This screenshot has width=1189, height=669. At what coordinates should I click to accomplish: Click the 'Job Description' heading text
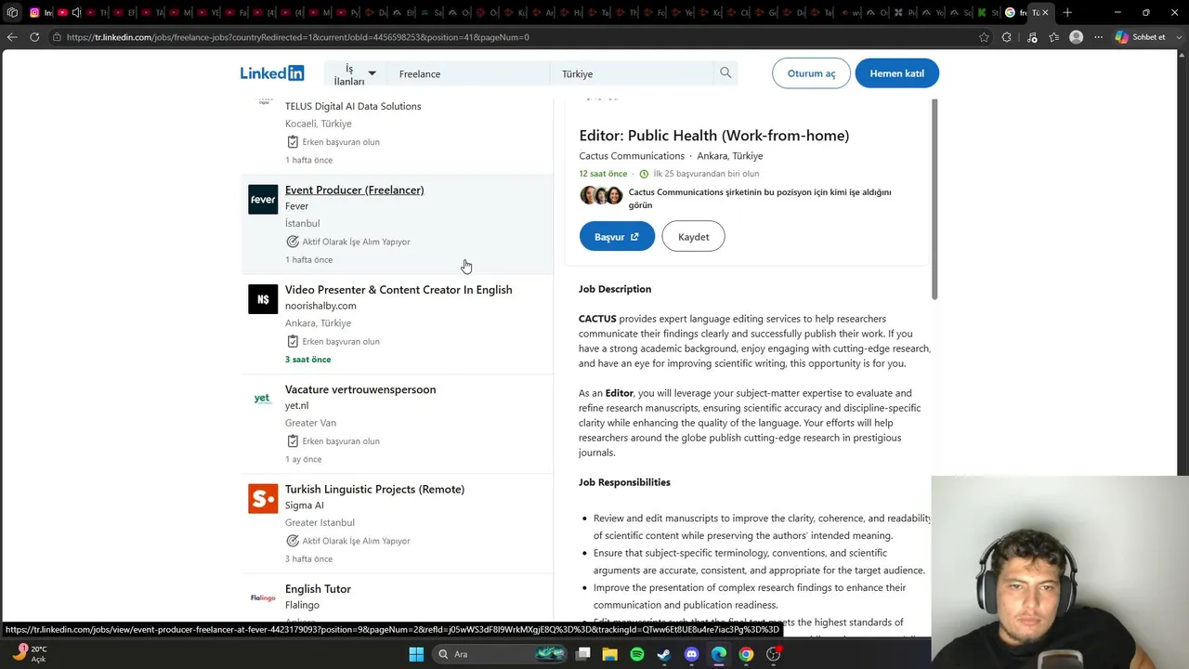(615, 289)
